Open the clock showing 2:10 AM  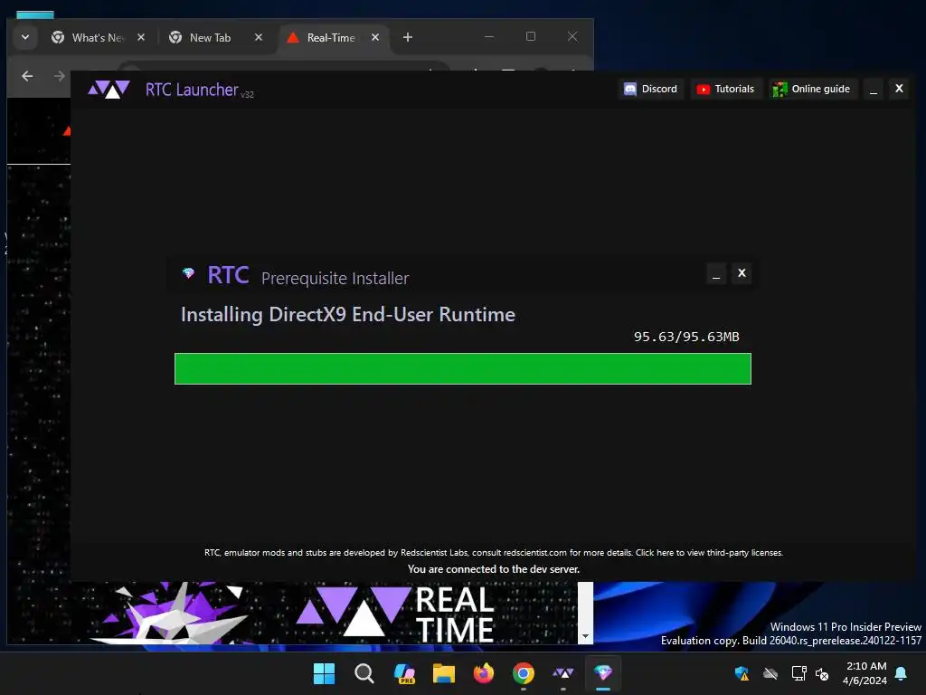click(x=865, y=673)
